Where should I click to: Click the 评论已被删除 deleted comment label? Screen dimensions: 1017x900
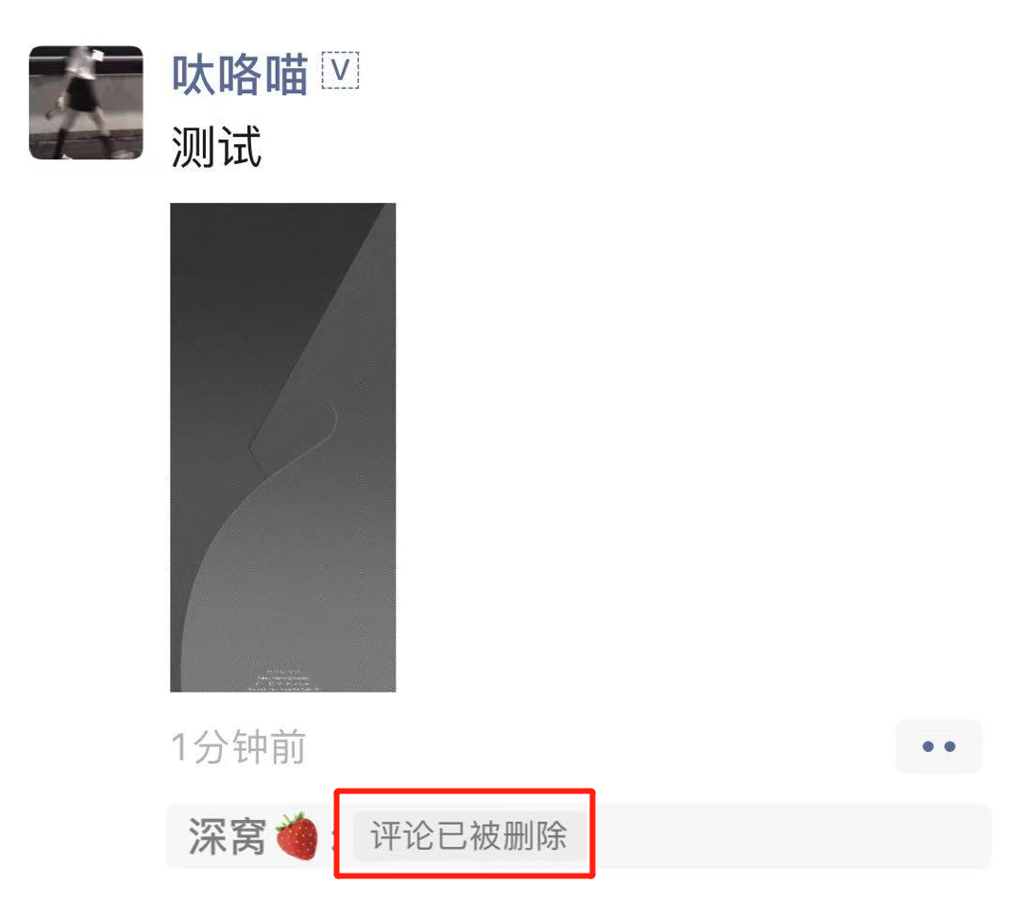point(468,835)
